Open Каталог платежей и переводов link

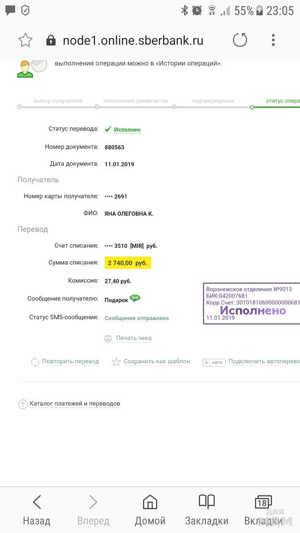point(75,404)
